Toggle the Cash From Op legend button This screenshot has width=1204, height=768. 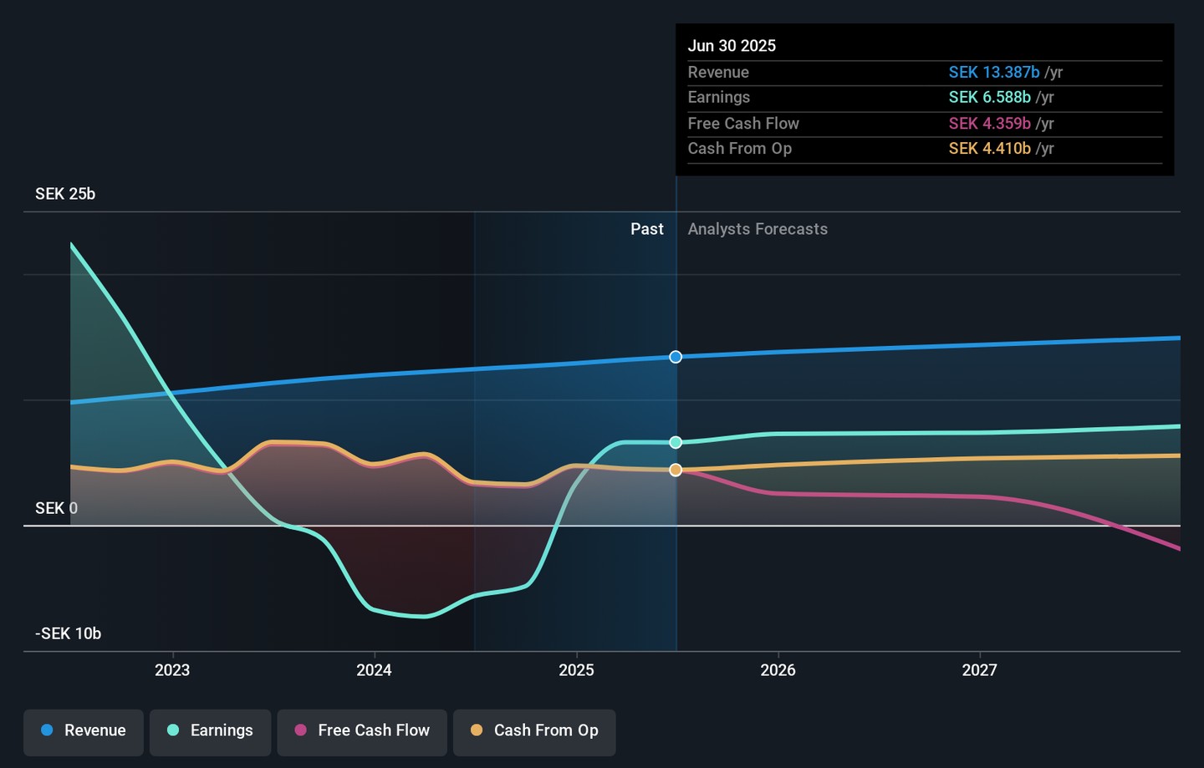point(534,730)
